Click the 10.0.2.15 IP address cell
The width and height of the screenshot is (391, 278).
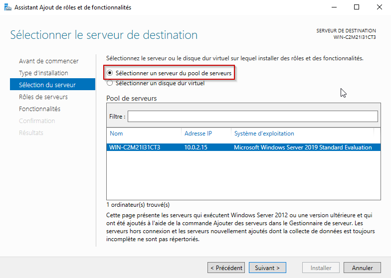pyautogui.click(x=195, y=147)
